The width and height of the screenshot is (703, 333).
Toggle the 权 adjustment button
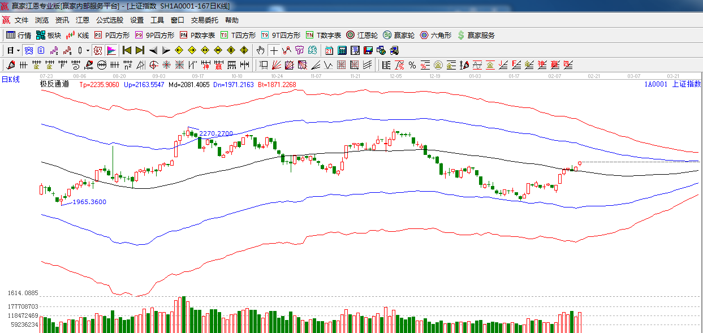pos(98,50)
